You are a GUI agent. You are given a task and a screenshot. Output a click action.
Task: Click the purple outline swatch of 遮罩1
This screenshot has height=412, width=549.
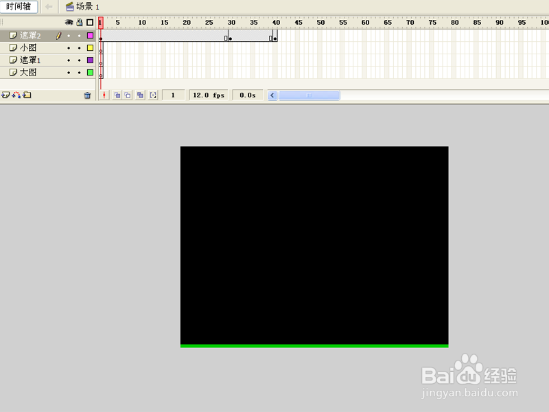point(91,60)
